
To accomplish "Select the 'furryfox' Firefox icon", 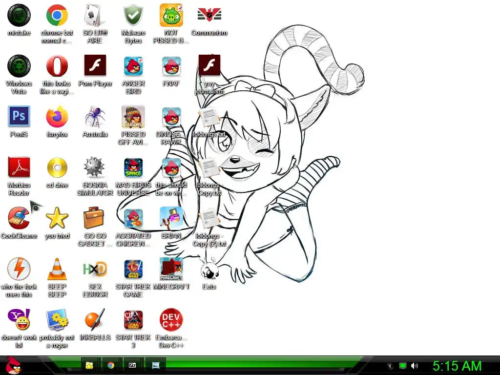I will (57, 117).
